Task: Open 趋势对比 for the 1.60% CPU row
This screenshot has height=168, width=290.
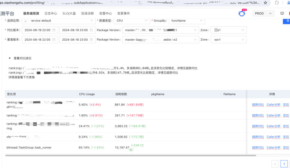Action: [x=258, y=115]
